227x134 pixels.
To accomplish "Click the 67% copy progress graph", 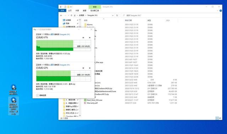I will tap(63, 45).
